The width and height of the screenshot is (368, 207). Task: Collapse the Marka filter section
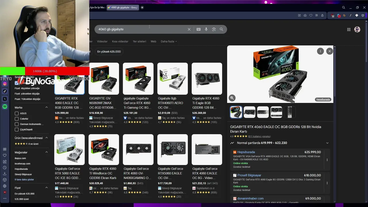coord(47,108)
